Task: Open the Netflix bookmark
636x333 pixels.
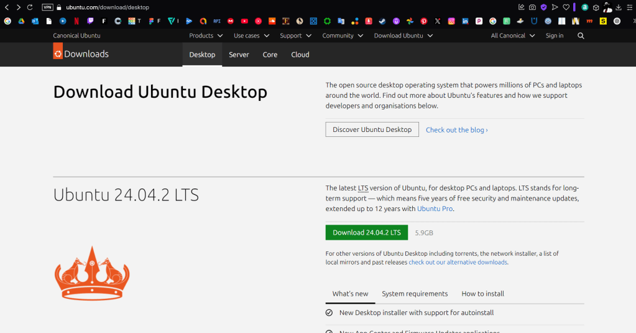Action: click(x=76, y=21)
